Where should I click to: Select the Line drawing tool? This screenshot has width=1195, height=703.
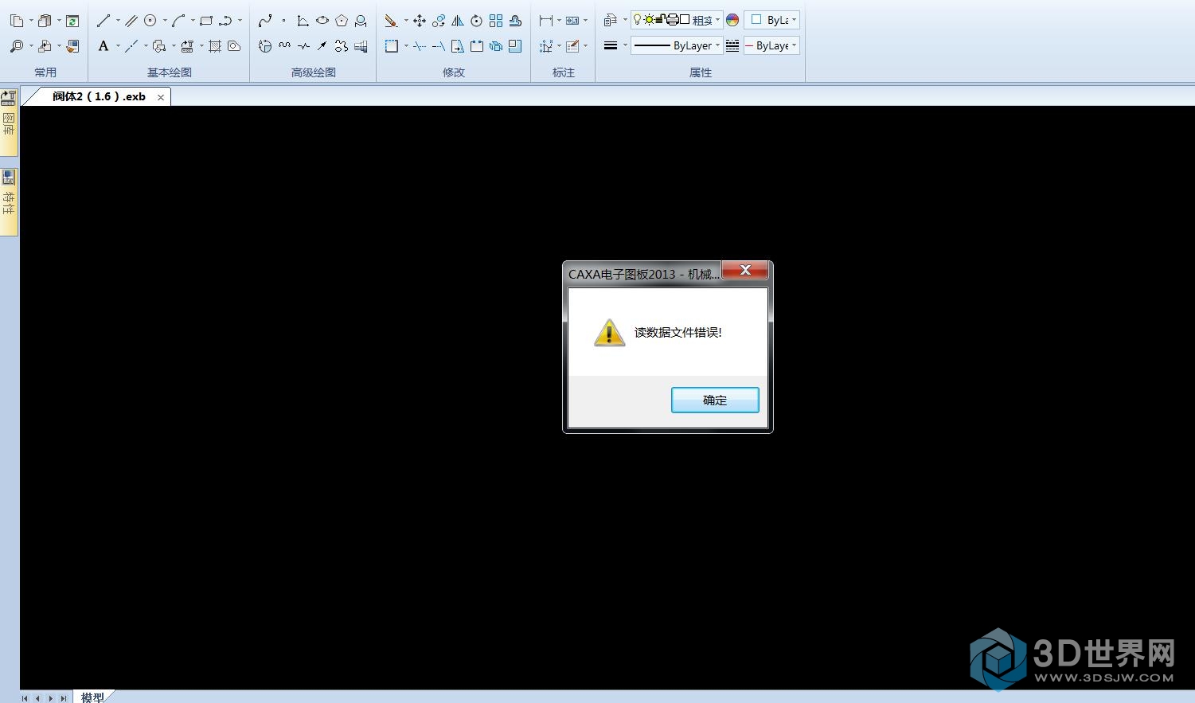(103, 21)
